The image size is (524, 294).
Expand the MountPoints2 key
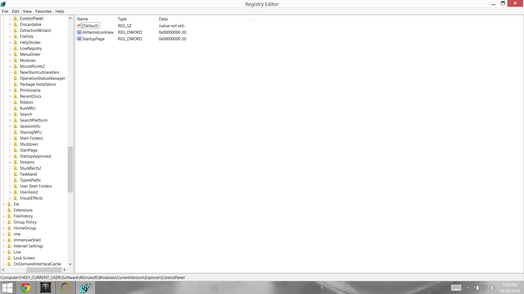coord(10,66)
